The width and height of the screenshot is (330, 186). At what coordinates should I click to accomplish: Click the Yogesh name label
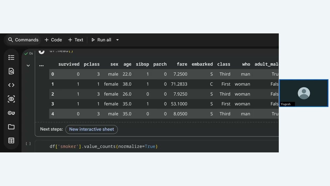coord(286,104)
